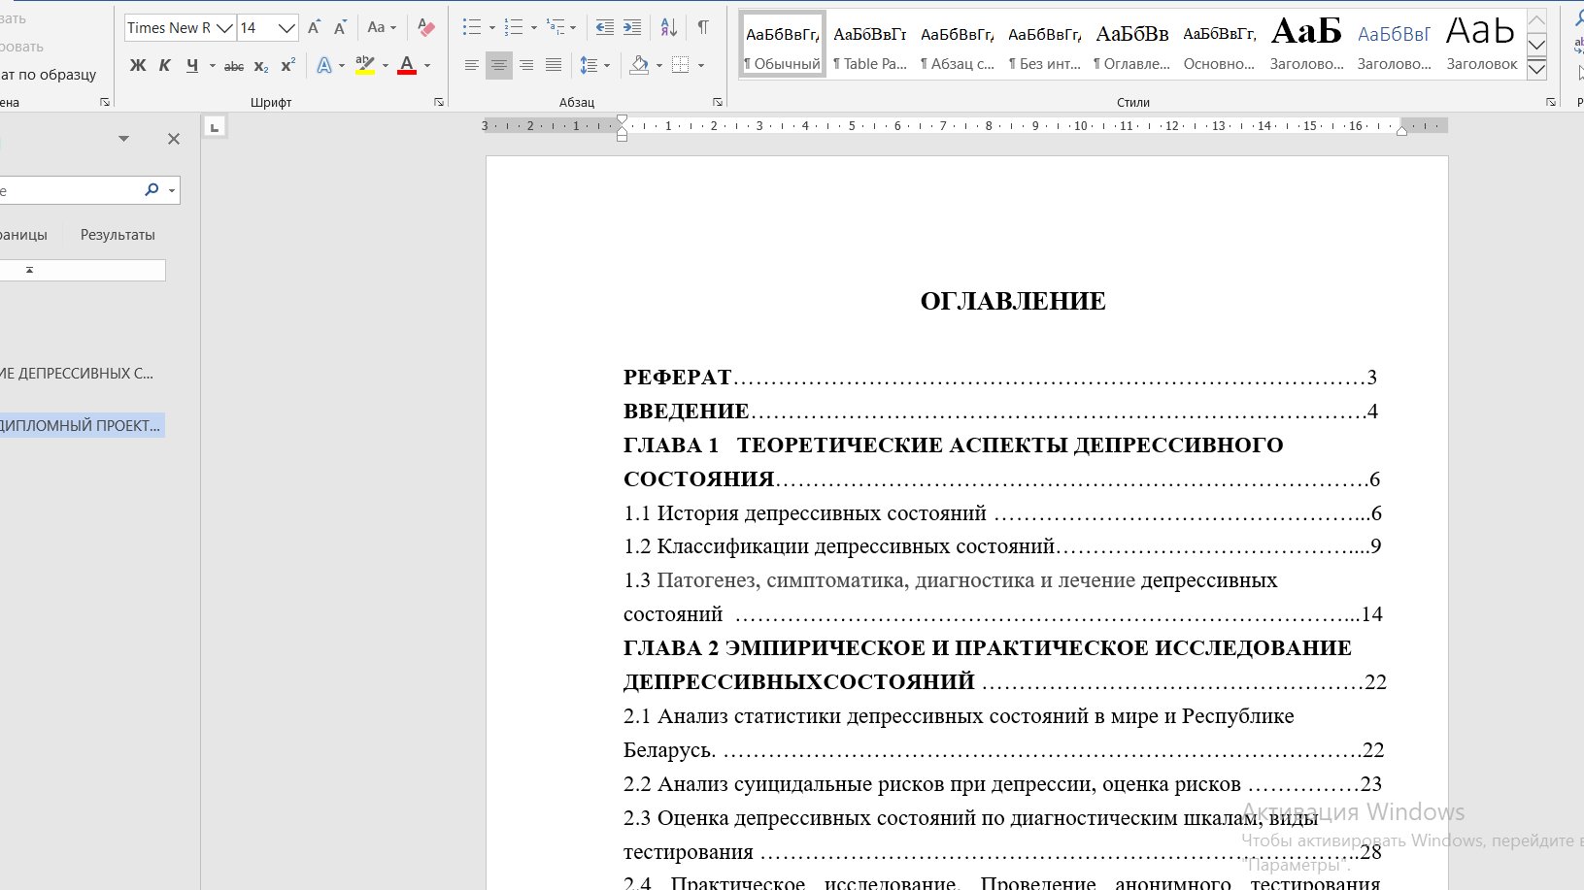The image size is (1584, 890).
Task: Search document with the magnifier icon
Action: [152, 190]
